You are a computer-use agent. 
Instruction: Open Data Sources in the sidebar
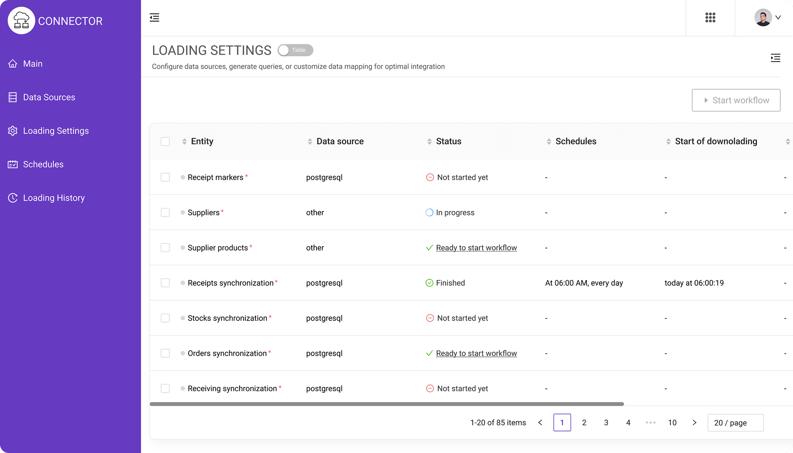click(x=49, y=97)
